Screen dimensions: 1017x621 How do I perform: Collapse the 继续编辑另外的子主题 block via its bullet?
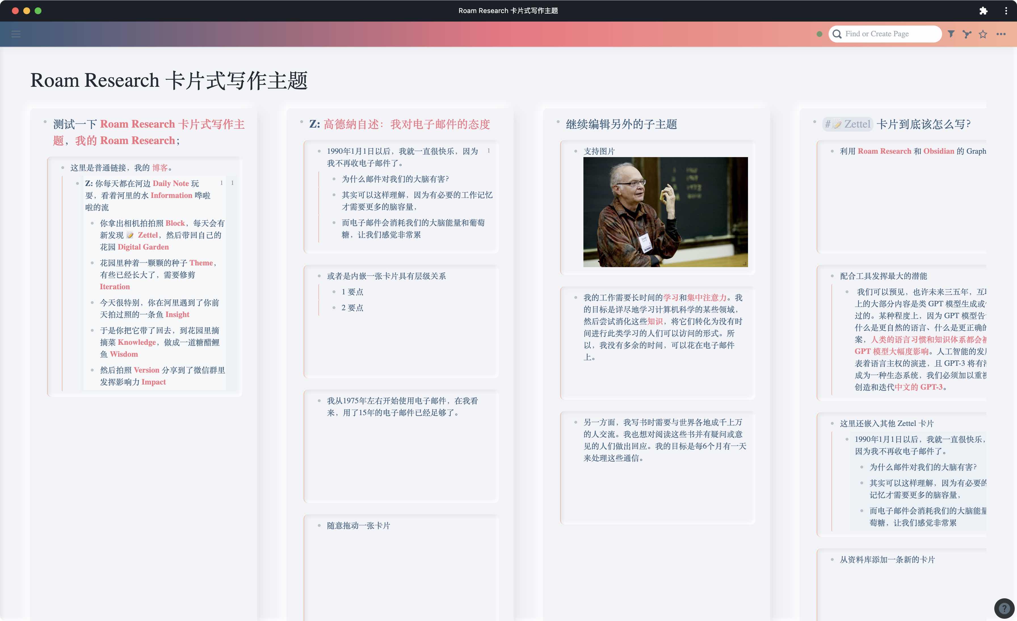(558, 122)
